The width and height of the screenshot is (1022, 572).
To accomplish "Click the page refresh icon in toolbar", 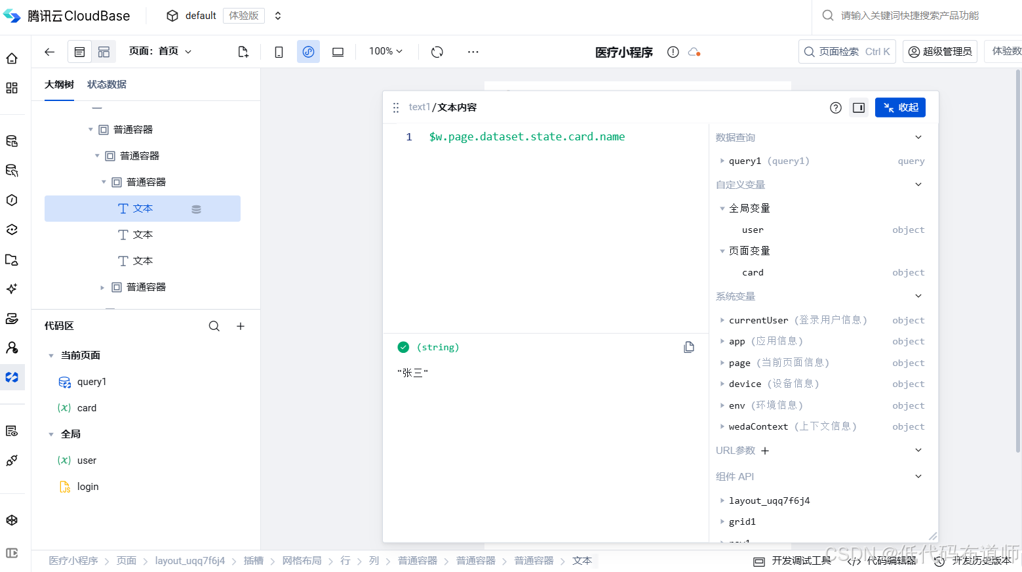I will coord(437,51).
